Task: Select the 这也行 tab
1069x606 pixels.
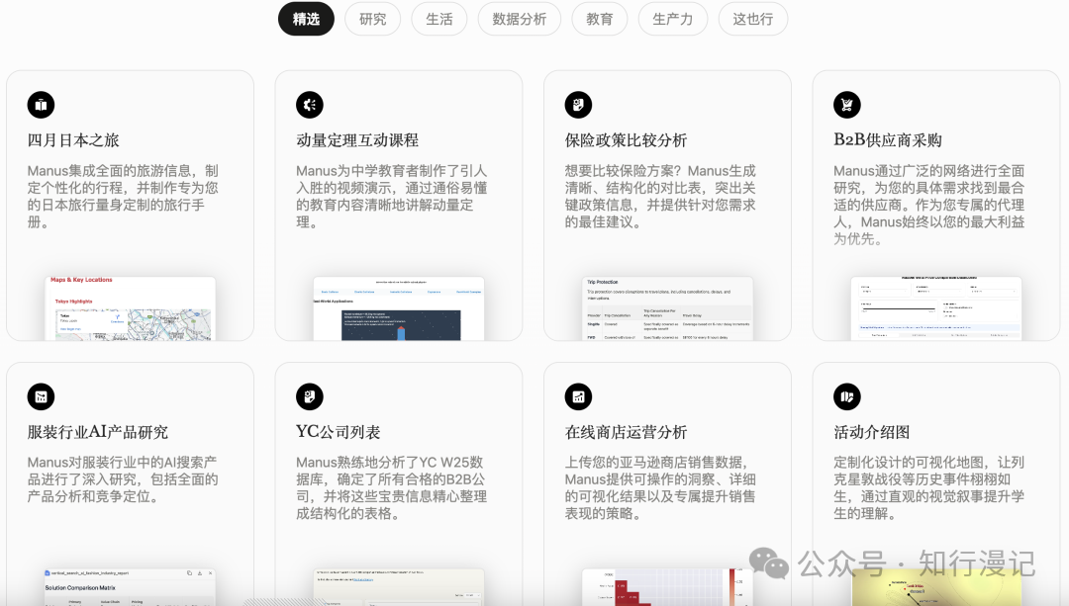Action: (x=752, y=19)
